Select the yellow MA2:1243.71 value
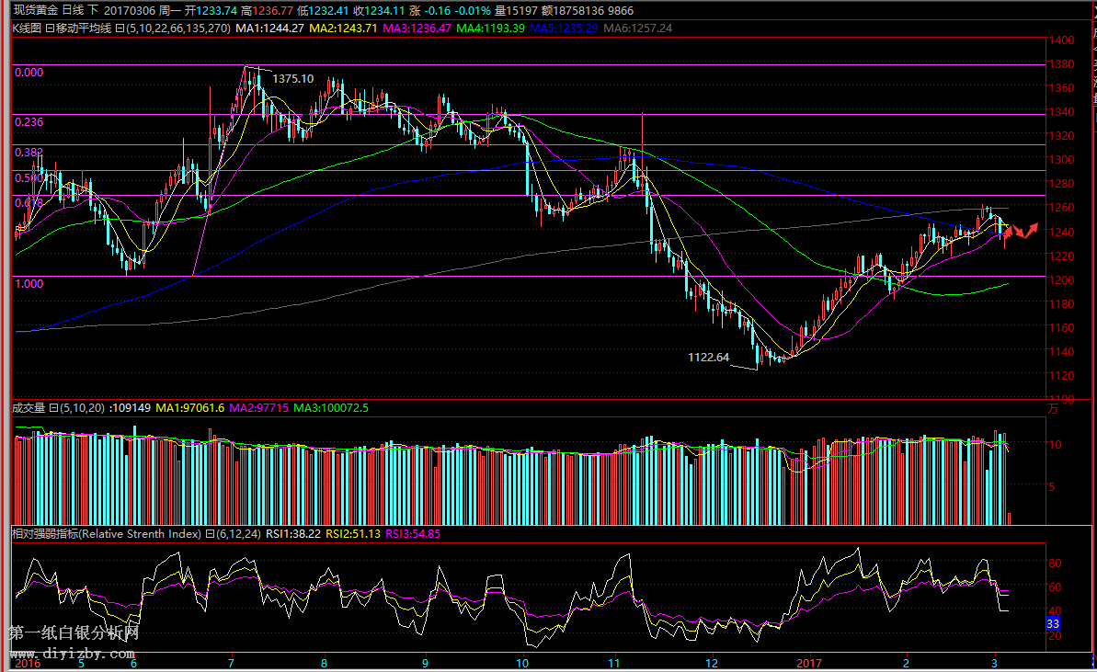Image resolution: width=1097 pixels, height=672 pixels. click(x=344, y=28)
